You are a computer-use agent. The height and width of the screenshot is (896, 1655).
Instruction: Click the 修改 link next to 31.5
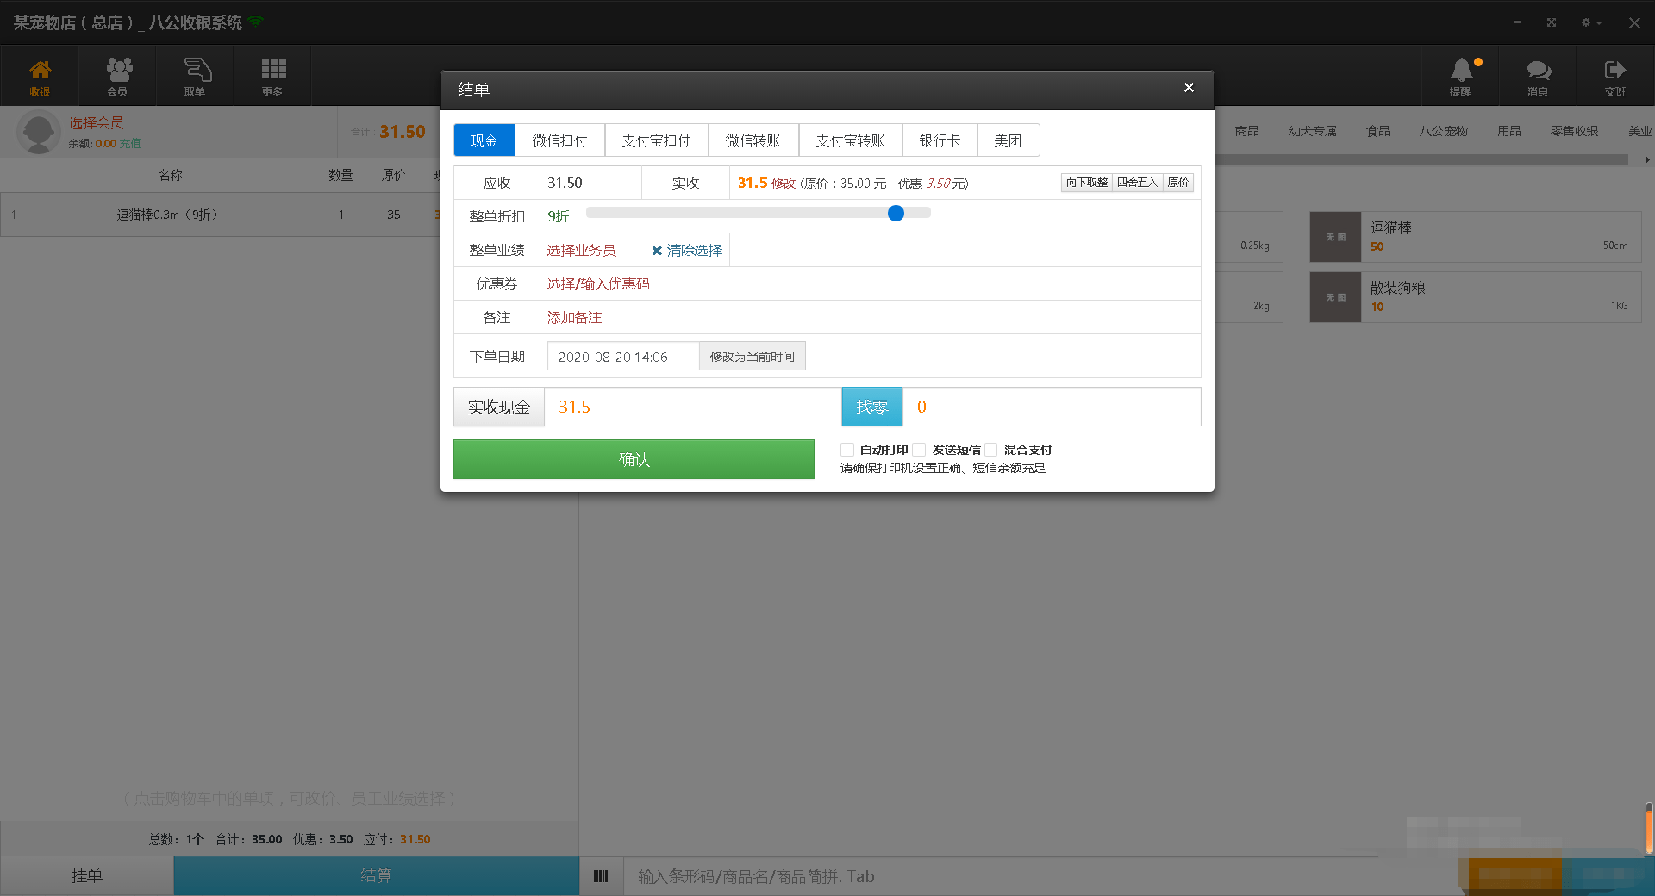point(783,184)
